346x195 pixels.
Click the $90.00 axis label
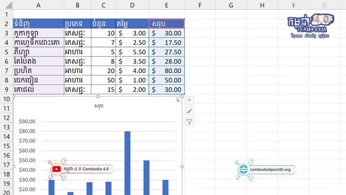[27, 121]
